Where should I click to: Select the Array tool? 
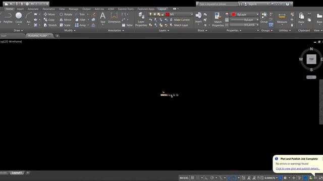[x=80, y=25]
